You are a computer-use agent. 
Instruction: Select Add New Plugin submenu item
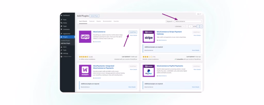[65, 43]
